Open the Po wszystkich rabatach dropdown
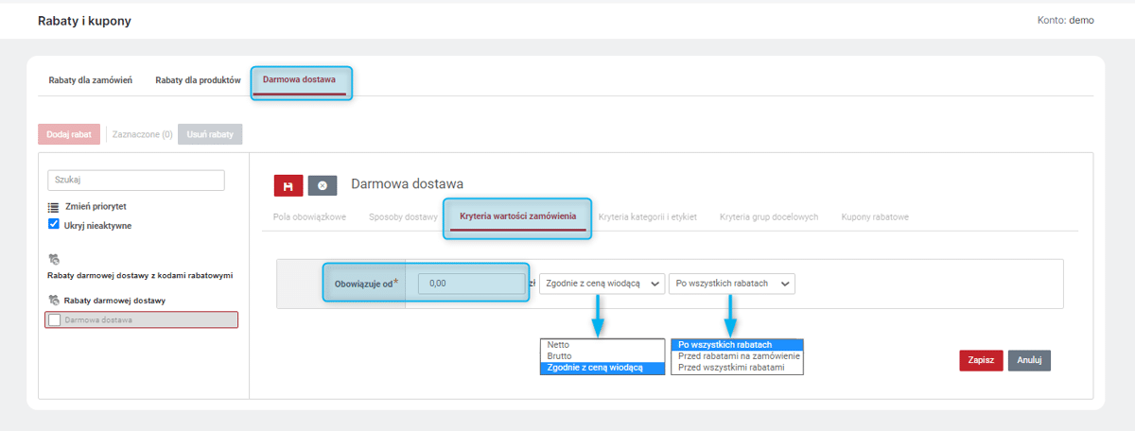The image size is (1135, 431). tap(732, 284)
